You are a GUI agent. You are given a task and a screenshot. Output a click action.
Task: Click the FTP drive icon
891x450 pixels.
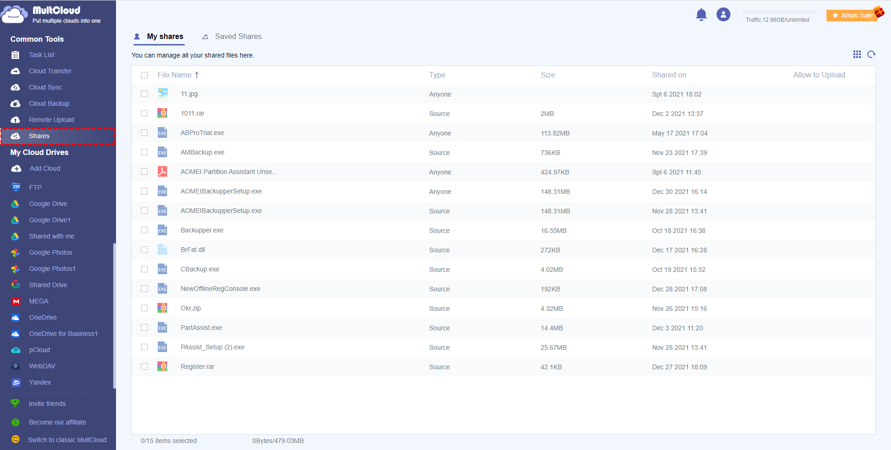click(x=16, y=187)
